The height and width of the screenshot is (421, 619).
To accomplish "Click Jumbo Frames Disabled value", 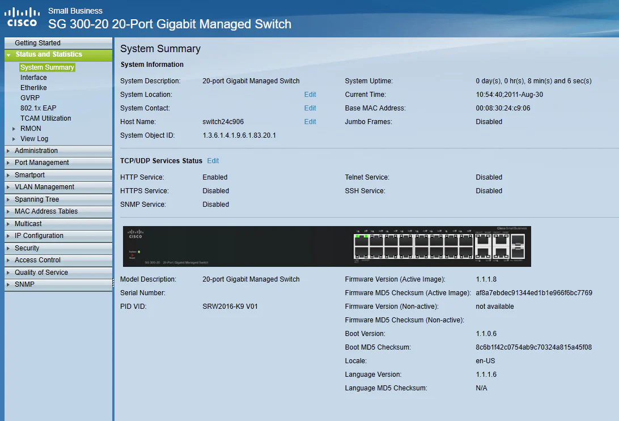I will point(489,122).
